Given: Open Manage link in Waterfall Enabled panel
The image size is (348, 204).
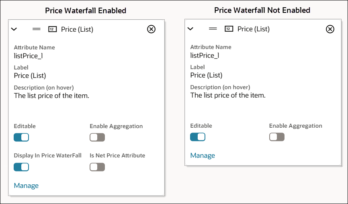Looking at the screenshot, I should click(26, 186).
